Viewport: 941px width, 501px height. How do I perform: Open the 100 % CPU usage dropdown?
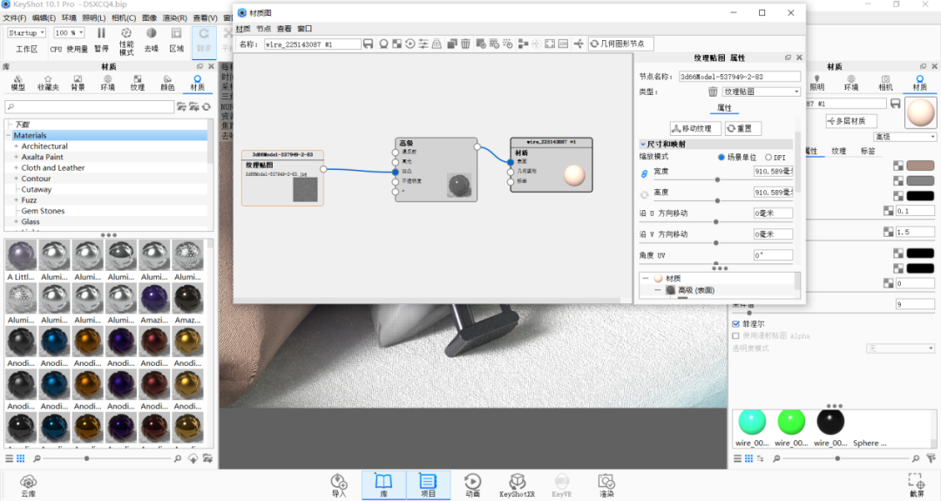coord(69,33)
